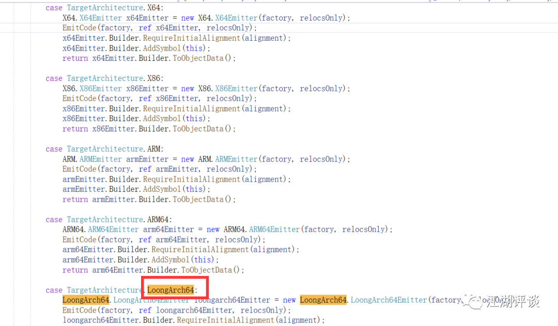The height and width of the screenshot is (326, 558).
Task: Place cursor on 'EmitCode(factory, ref armEmitter, relocsOnly);'
Action: point(160,169)
